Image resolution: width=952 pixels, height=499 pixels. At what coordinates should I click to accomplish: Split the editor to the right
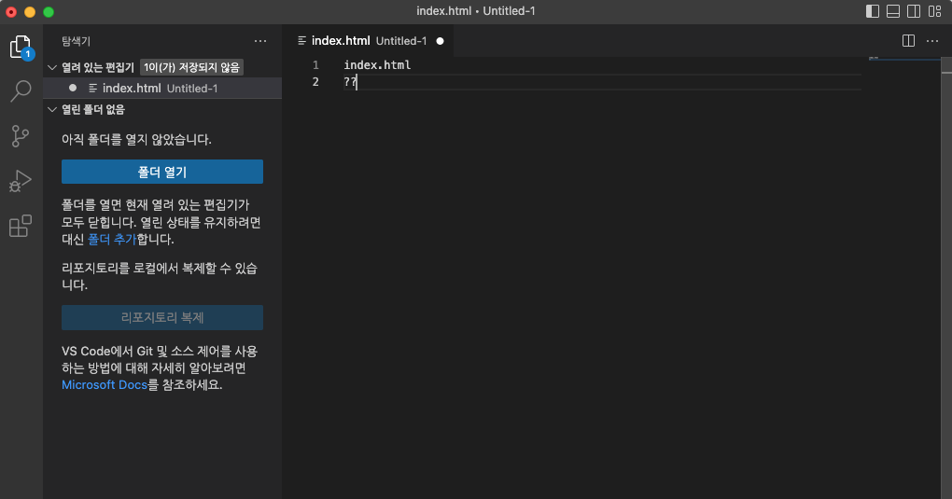coord(908,41)
